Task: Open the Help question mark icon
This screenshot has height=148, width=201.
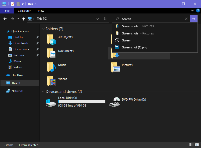Action: tap(197, 11)
